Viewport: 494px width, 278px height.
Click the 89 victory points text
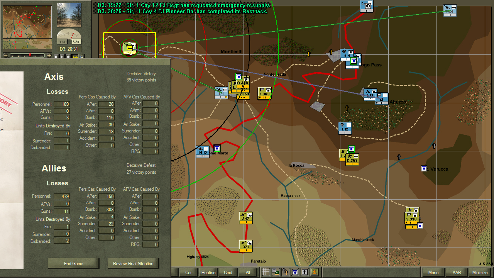click(x=141, y=80)
